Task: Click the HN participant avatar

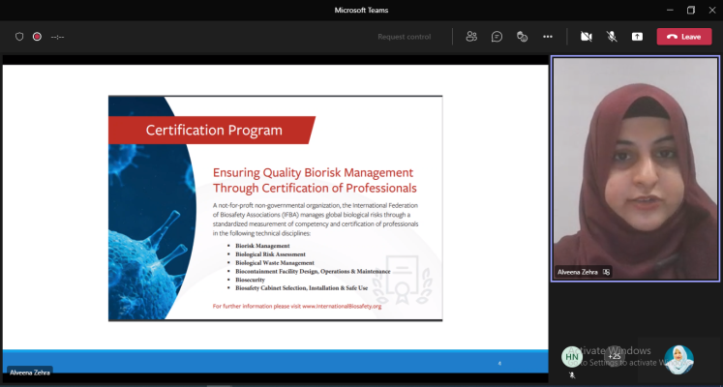Action: pyautogui.click(x=572, y=356)
